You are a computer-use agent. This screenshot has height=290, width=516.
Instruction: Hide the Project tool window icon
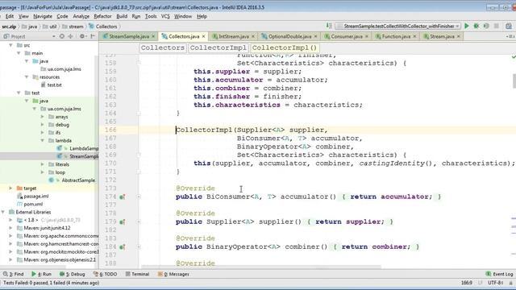[x=93, y=36]
